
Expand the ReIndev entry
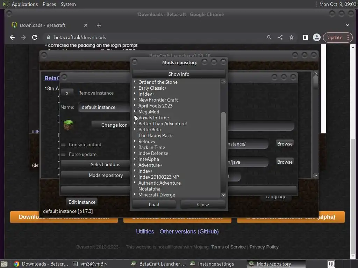click(135, 141)
